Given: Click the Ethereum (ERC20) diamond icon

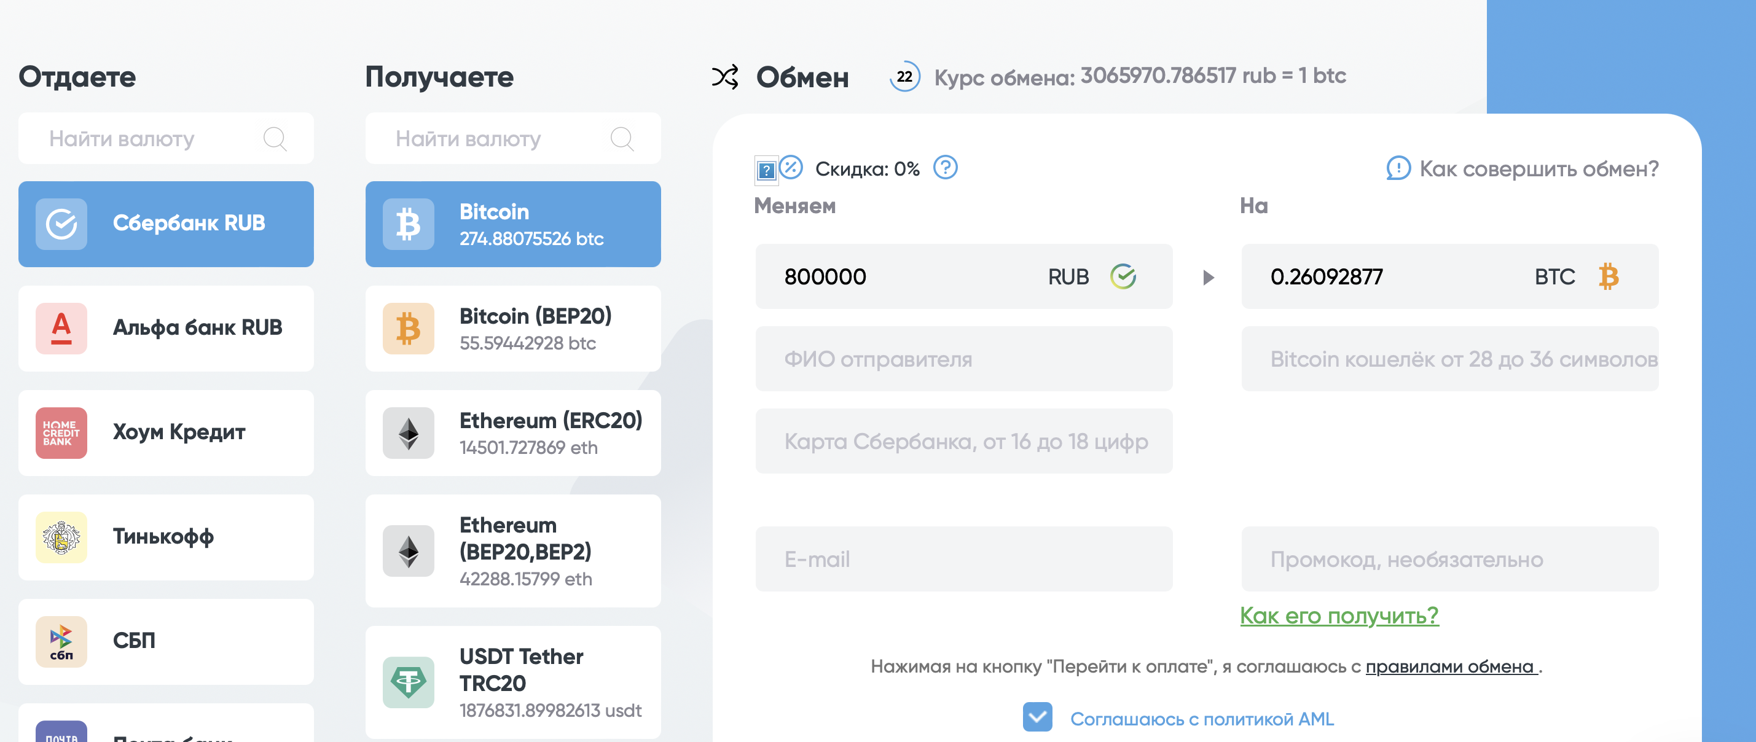Looking at the screenshot, I should click(x=409, y=432).
